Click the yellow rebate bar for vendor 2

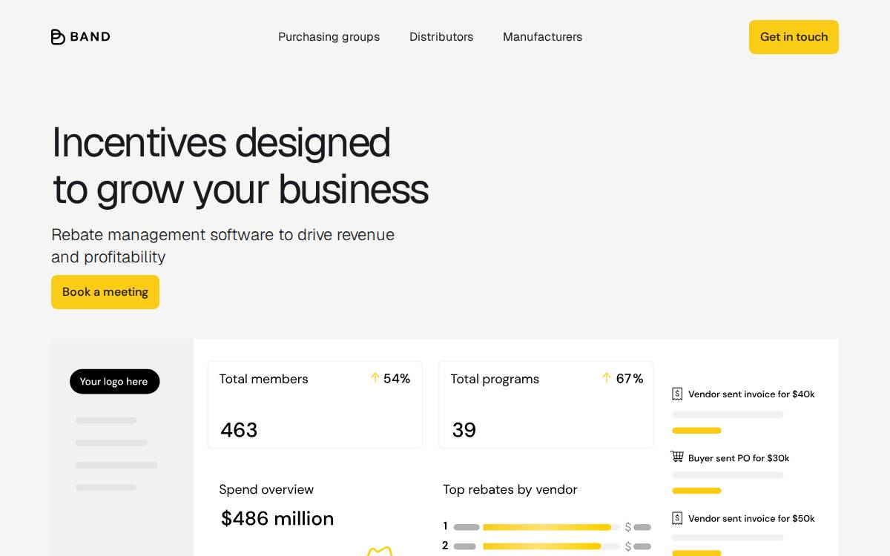(x=542, y=546)
